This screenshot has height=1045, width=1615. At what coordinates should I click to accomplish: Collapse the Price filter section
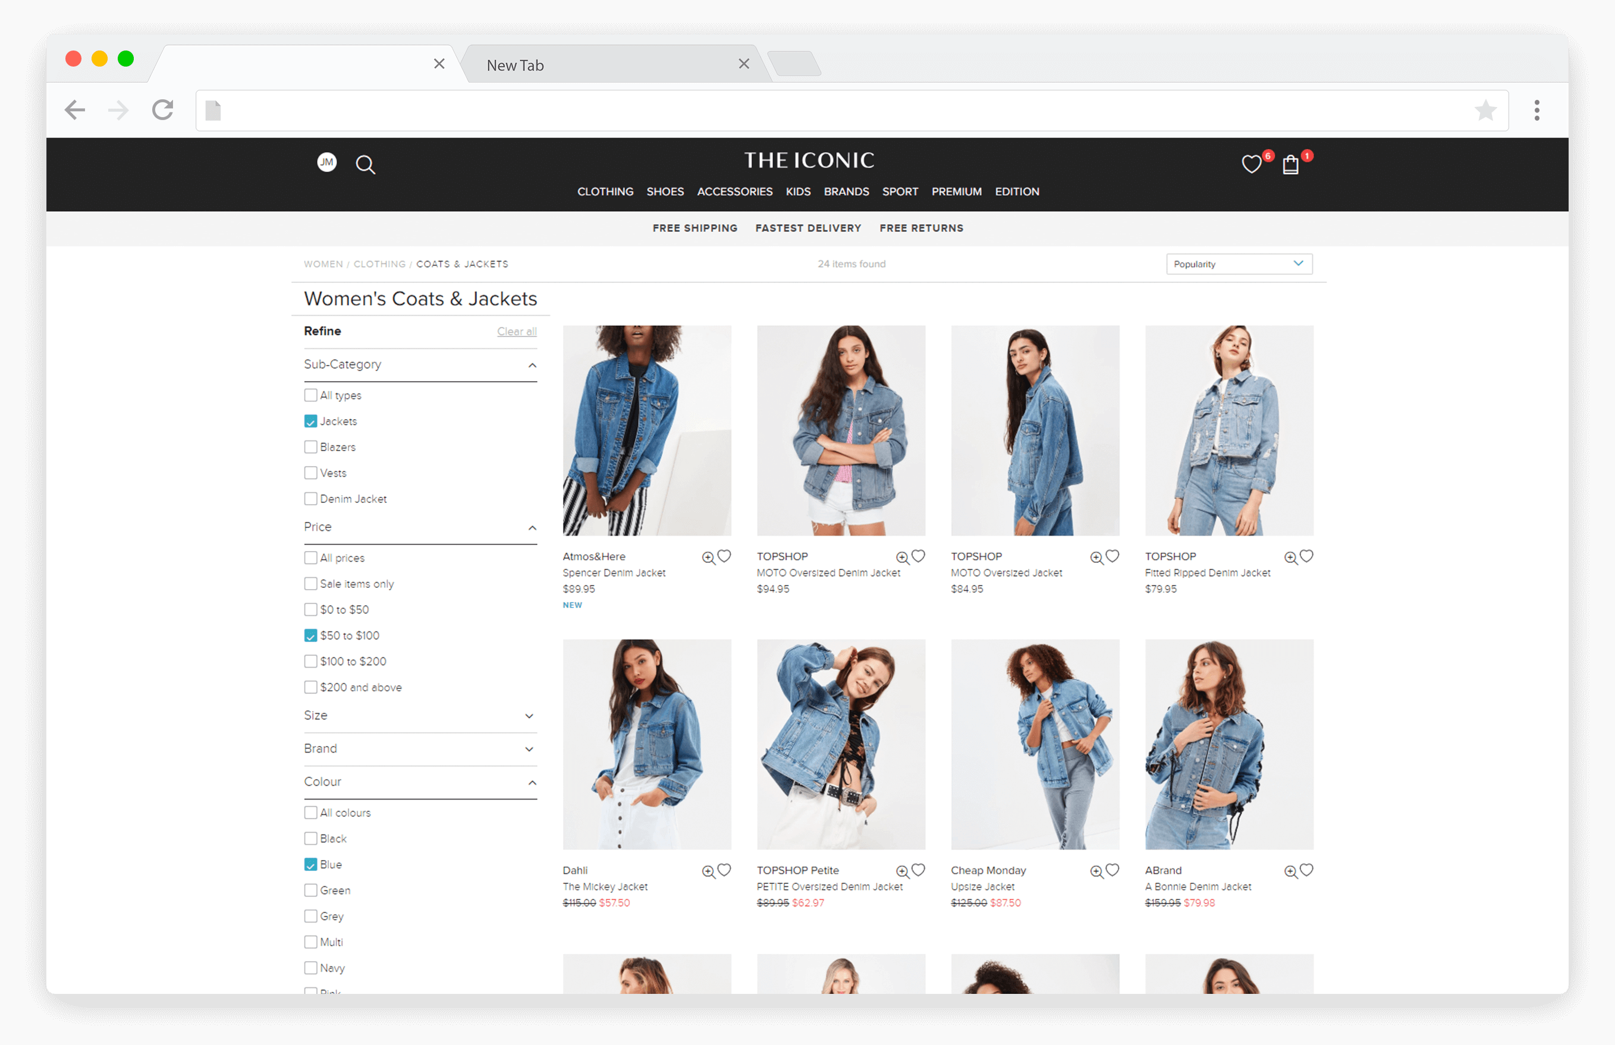(x=532, y=528)
